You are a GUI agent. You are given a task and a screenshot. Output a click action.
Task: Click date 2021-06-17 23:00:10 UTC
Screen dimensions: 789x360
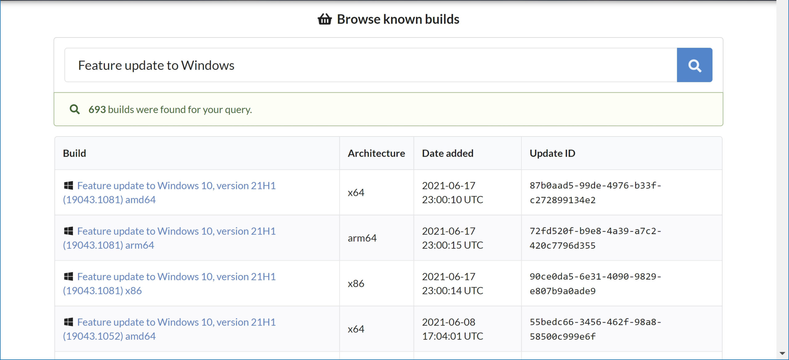pos(452,192)
